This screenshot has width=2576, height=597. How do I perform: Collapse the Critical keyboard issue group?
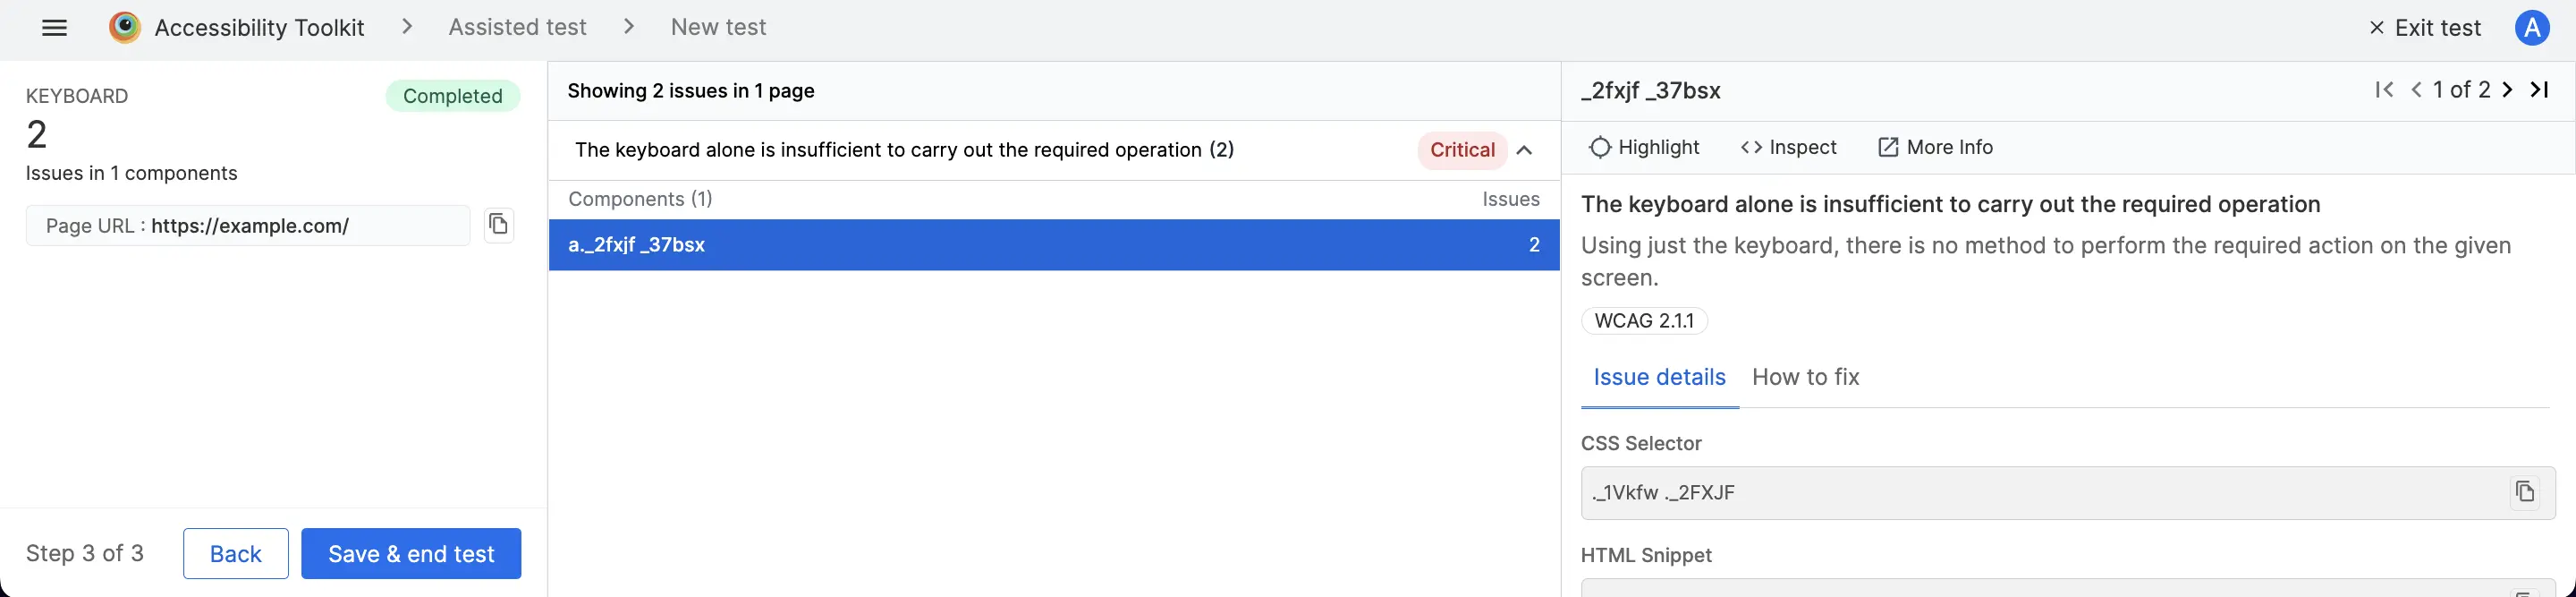point(1524,150)
